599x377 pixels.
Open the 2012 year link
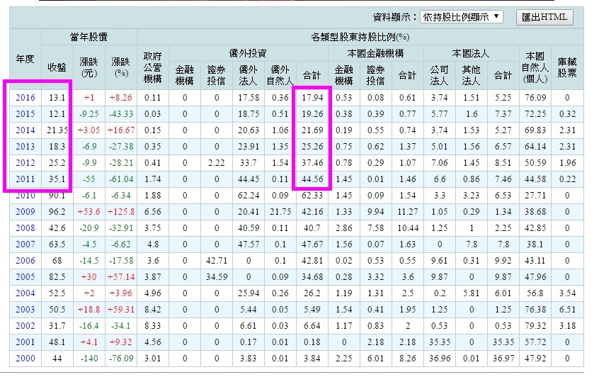point(25,163)
